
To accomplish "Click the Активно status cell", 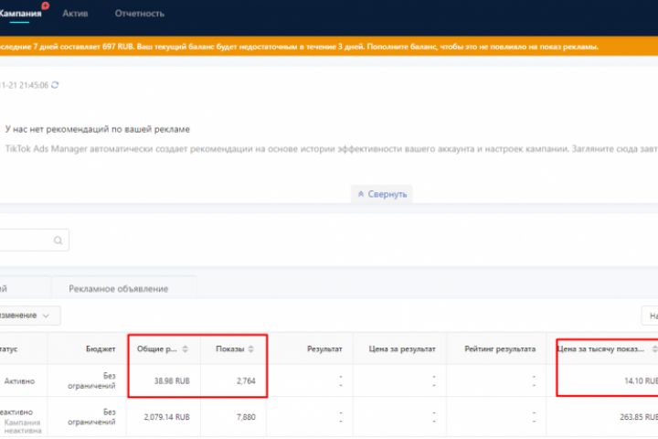I will pyautogui.click(x=19, y=381).
